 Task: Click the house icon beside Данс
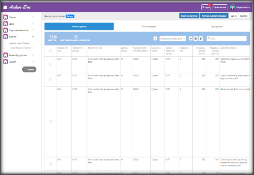coord(6,24)
